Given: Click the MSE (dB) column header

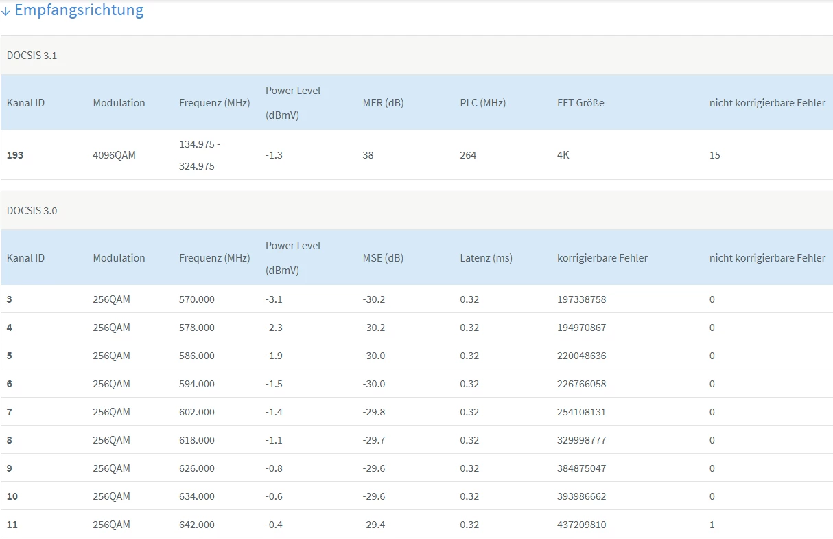Looking at the screenshot, I should click(383, 258).
